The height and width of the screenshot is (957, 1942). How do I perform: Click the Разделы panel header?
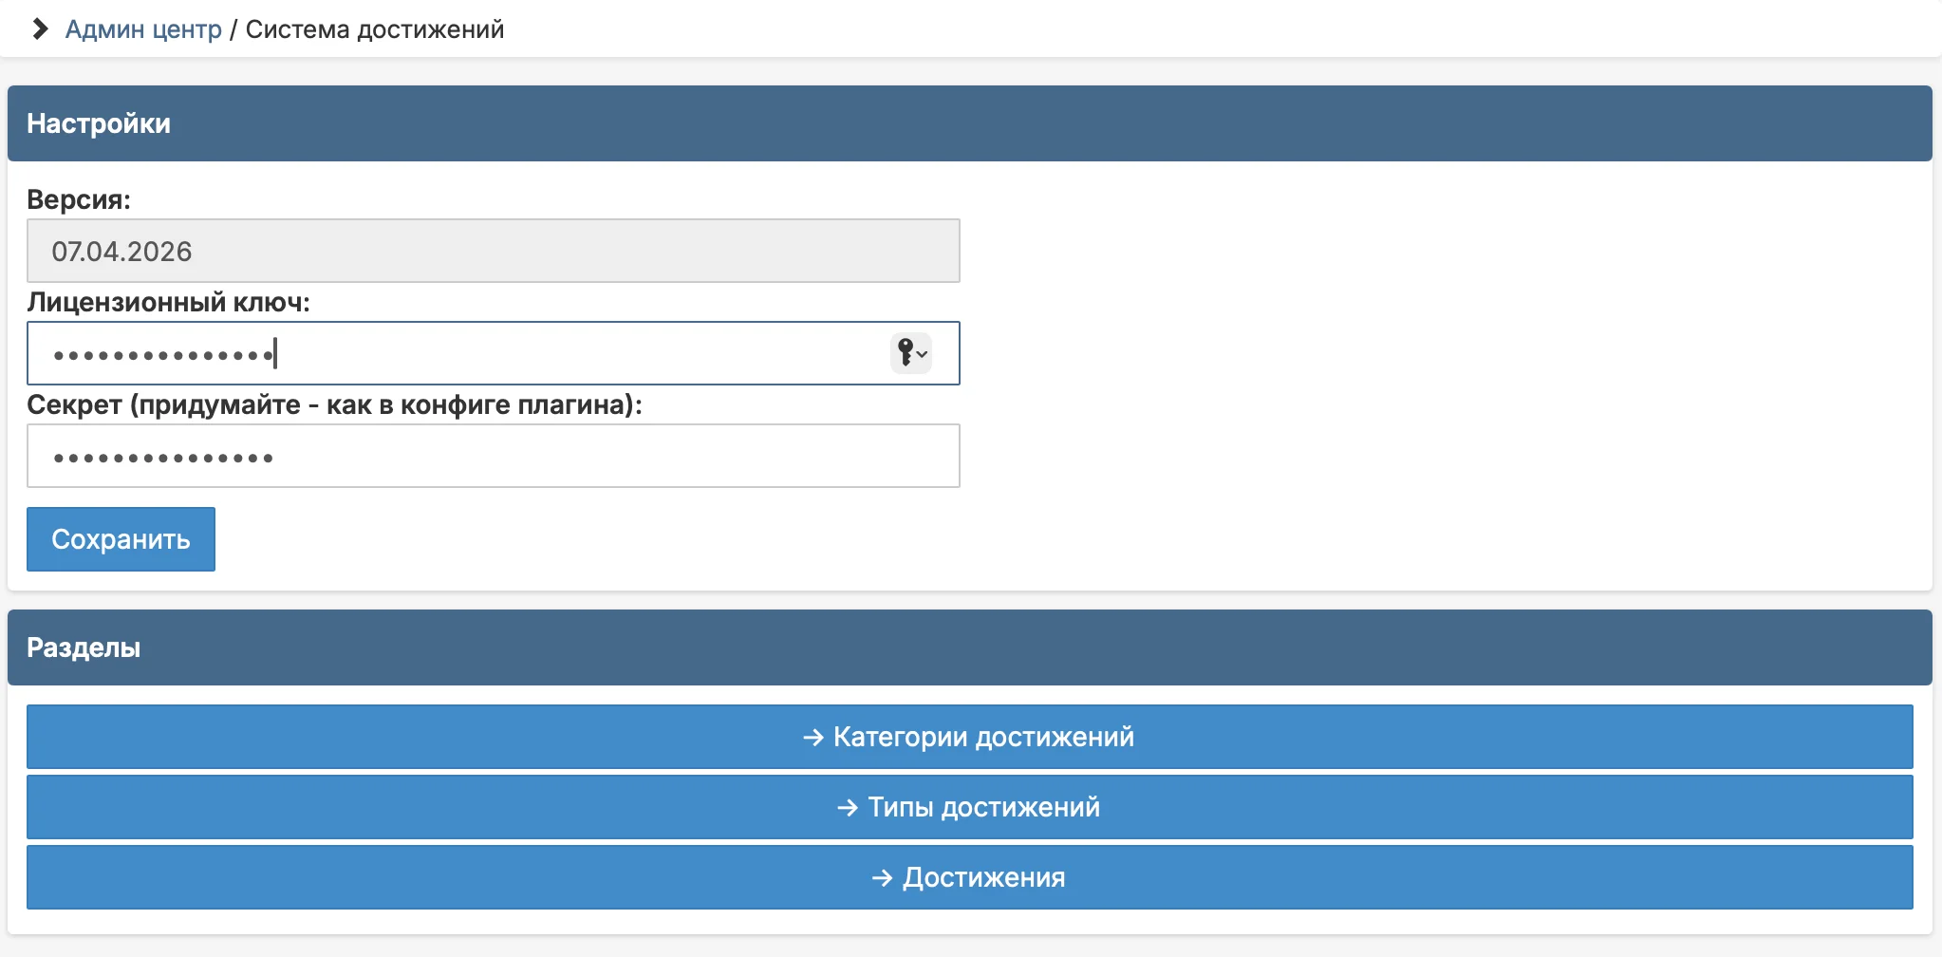click(970, 647)
